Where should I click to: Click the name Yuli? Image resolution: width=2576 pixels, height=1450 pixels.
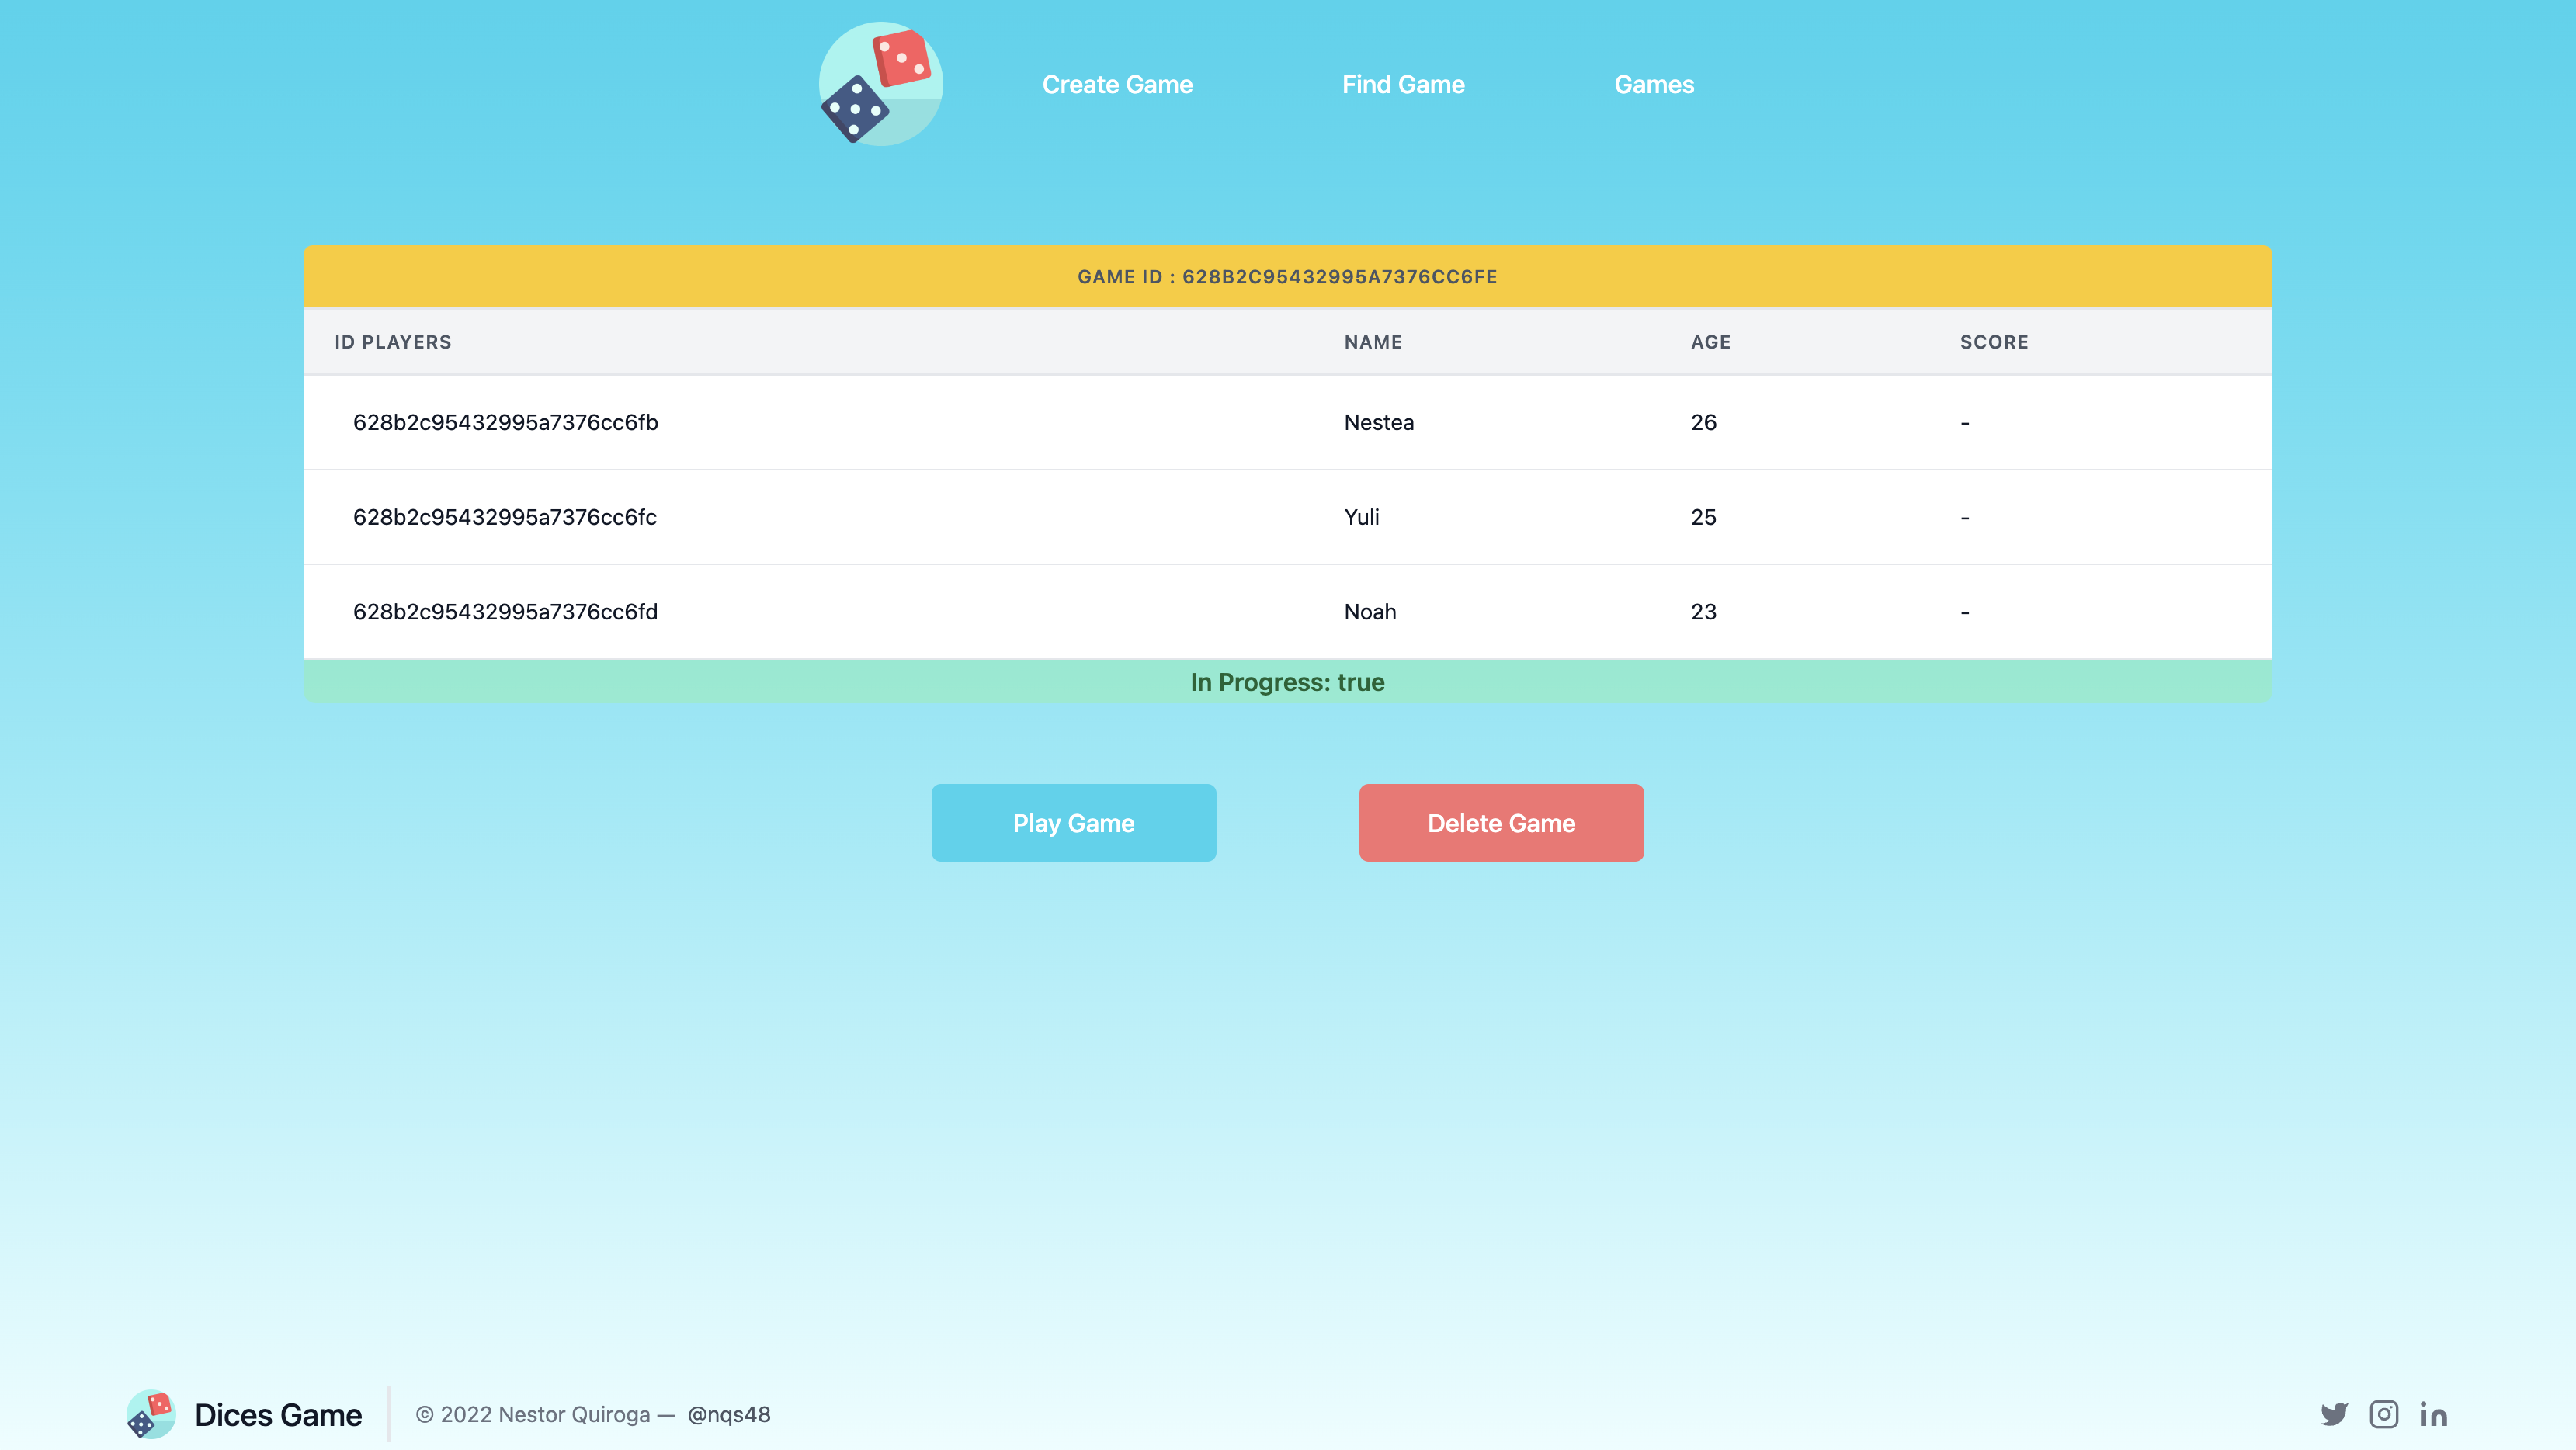(1361, 517)
